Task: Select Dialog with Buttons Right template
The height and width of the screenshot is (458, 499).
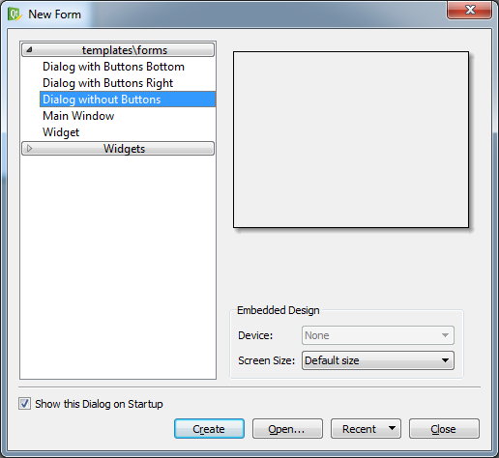Action: (107, 83)
